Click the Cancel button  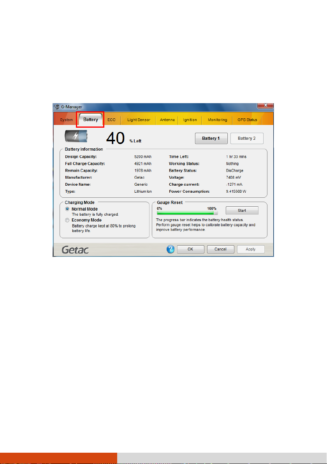click(220, 249)
